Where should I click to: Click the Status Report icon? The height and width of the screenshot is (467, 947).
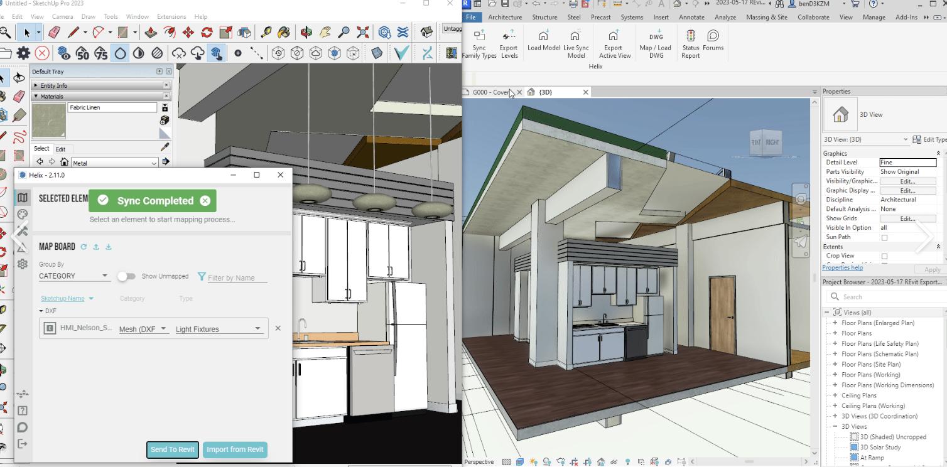[x=690, y=36]
